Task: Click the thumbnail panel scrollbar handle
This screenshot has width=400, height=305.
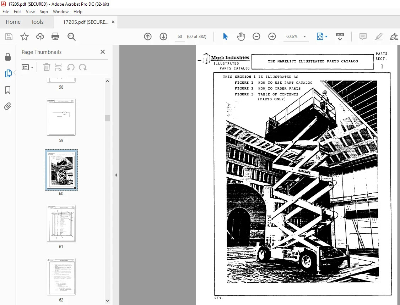Action: [x=107, y=118]
